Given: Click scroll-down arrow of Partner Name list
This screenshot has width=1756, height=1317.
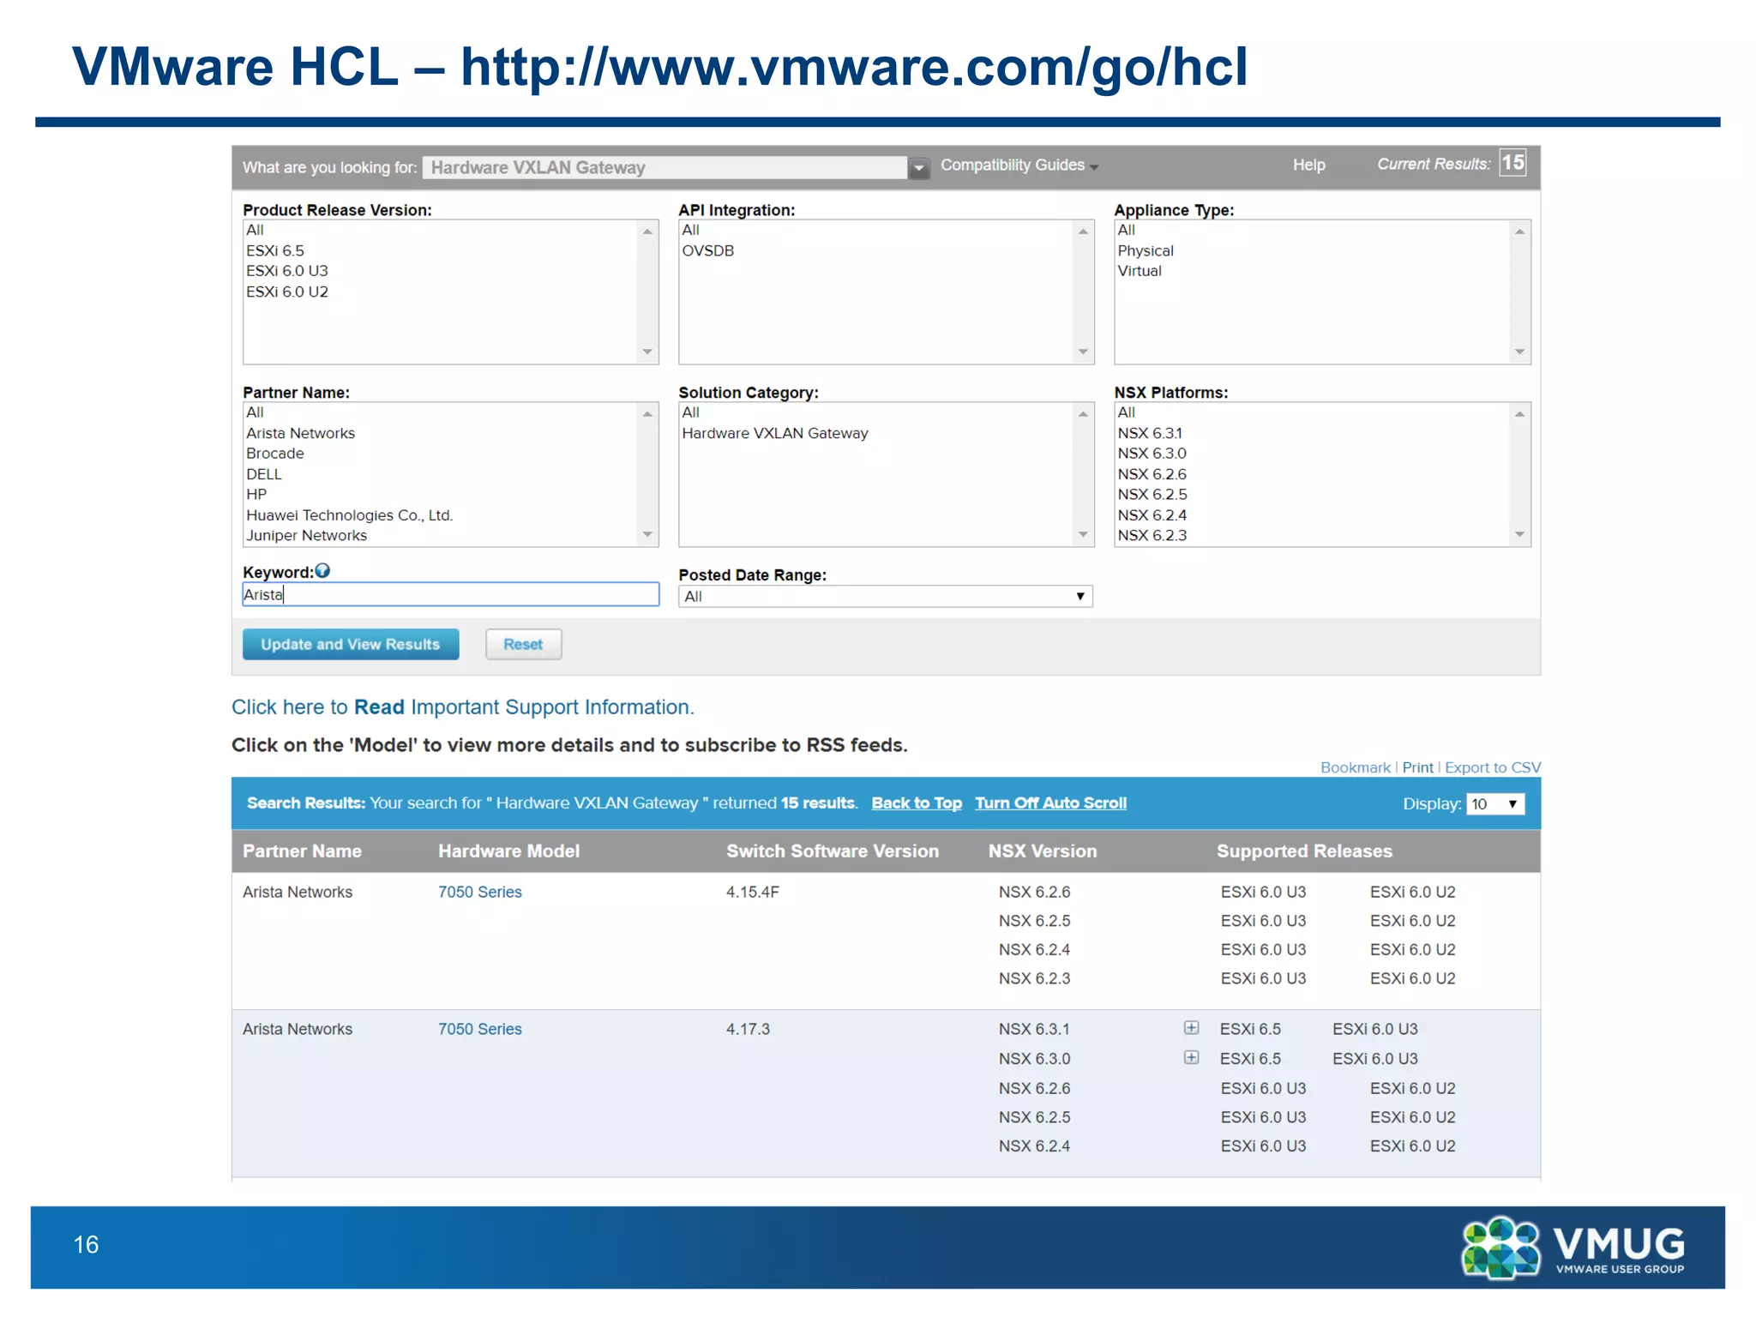Looking at the screenshot, I should click(647, 535).
